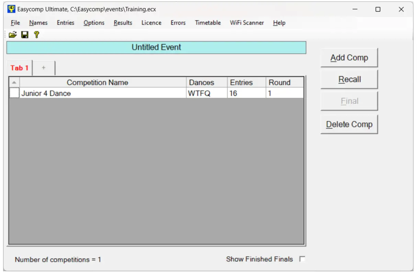Open the Errors menu
Viewport: 417px width, 274px height.
click(x=178, y=23)
